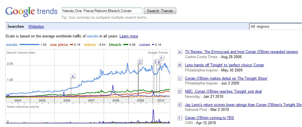The width and height of the screenshot is (302, 127).
Task: Click the F flag marker on the chart
Action: (x=161, y=58)
